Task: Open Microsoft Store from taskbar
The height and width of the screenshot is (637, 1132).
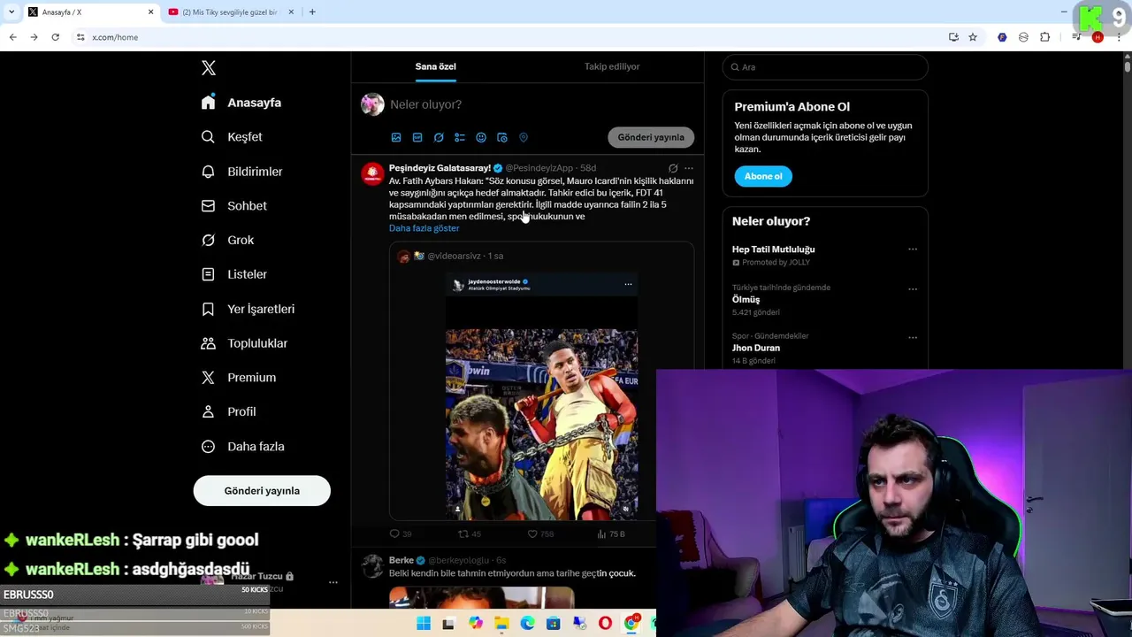Action: 554,624
